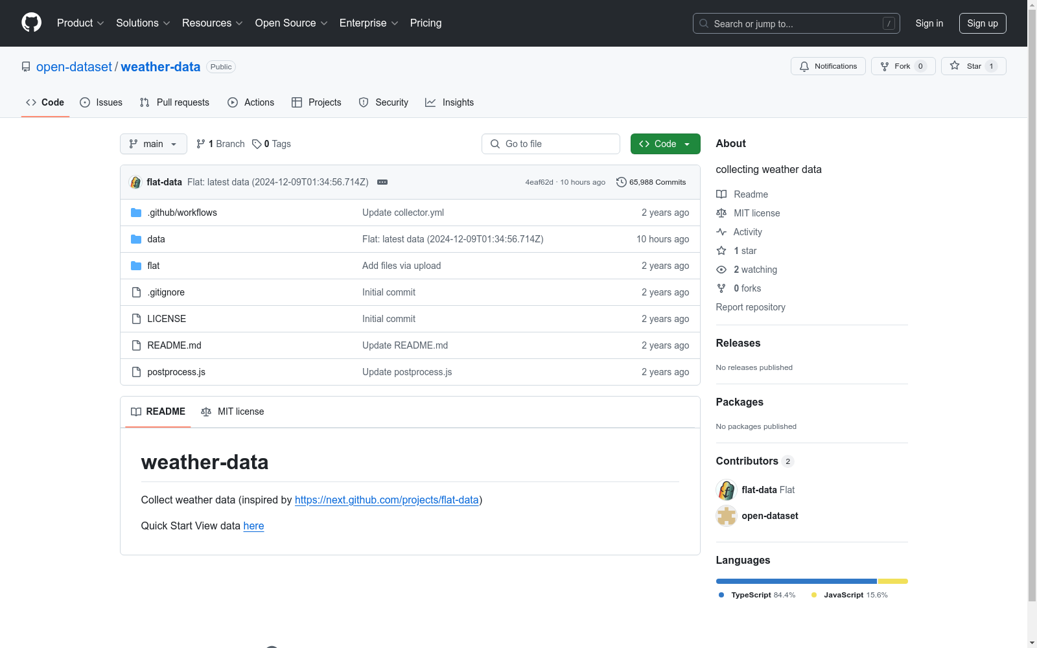Click the fork icon next to 0 forks
The image size is (1037, 648).
721,288
